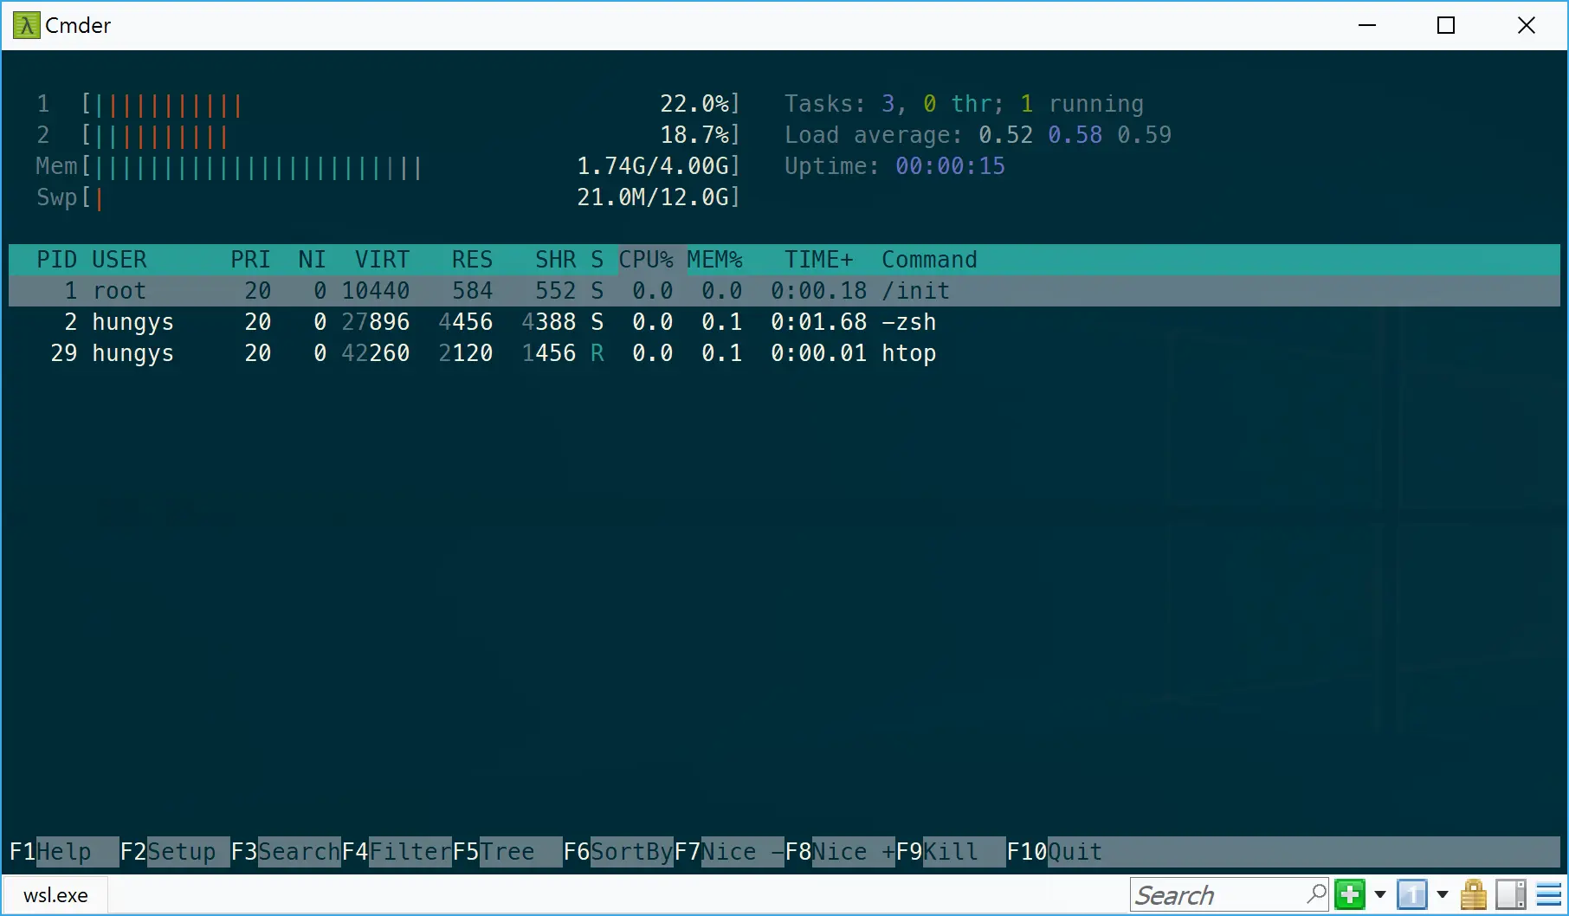Image resolution: width=1569 pixels, height=916 pixels.
Task: Click the VIRT value 27896
Action: click(x=376, y=322)
